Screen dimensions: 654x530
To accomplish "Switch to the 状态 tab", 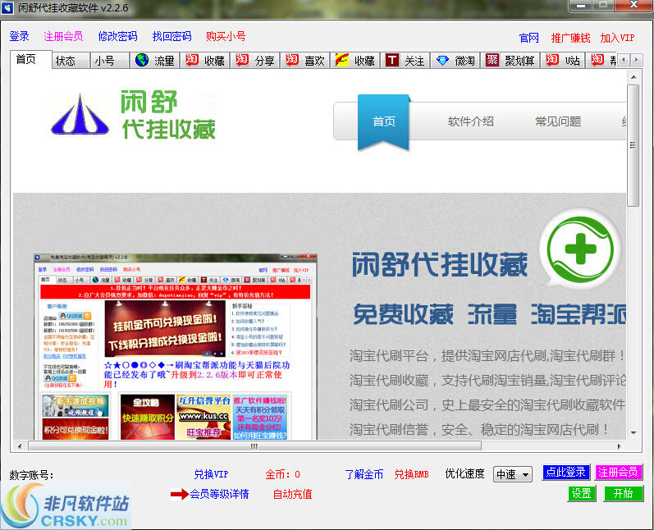I will coord(71,61).
